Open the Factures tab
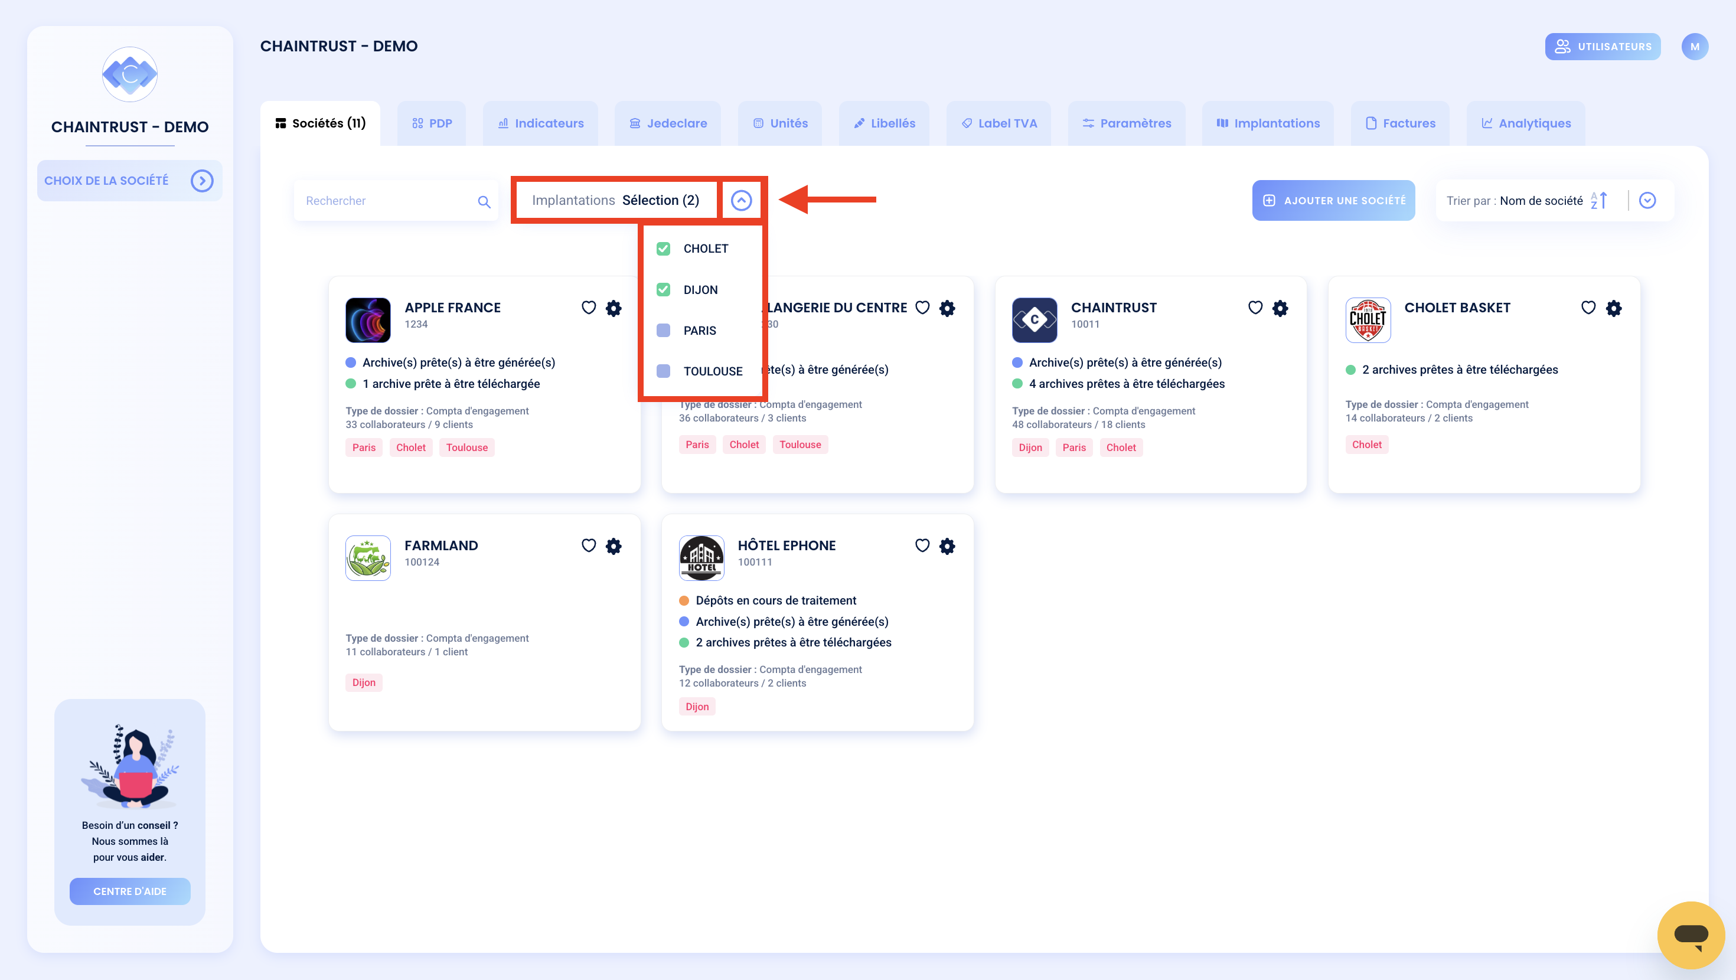The width and height of the screenshot is (1736, 980). pyautogui.click(x=1401, y=123)
